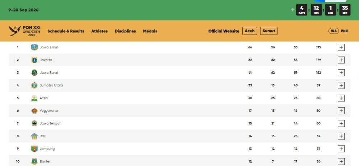Click the Bali province emblem

coord(34,136)
